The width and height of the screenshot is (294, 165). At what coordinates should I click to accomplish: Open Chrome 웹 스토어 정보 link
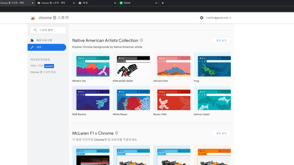coord(43,72)
